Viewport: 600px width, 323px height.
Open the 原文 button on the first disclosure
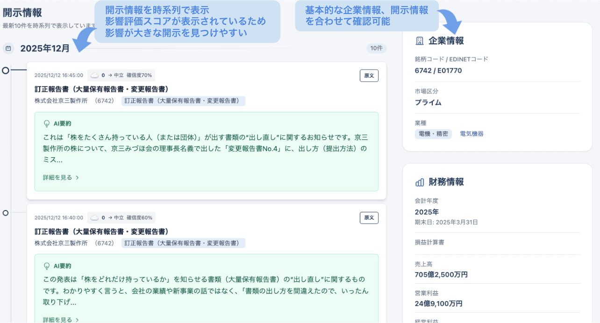coord(369,75)
